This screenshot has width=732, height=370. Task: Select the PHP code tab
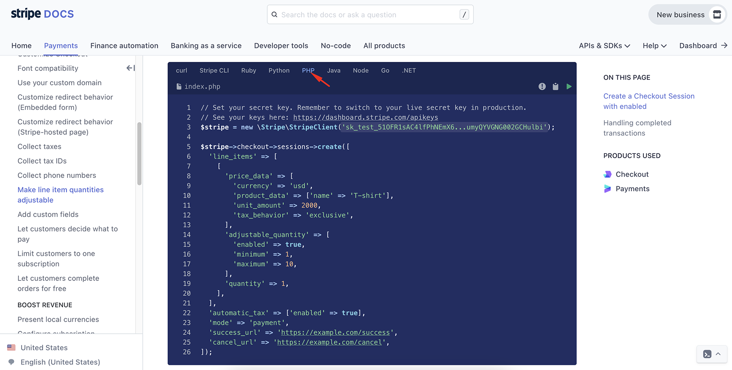pos(308,70)
